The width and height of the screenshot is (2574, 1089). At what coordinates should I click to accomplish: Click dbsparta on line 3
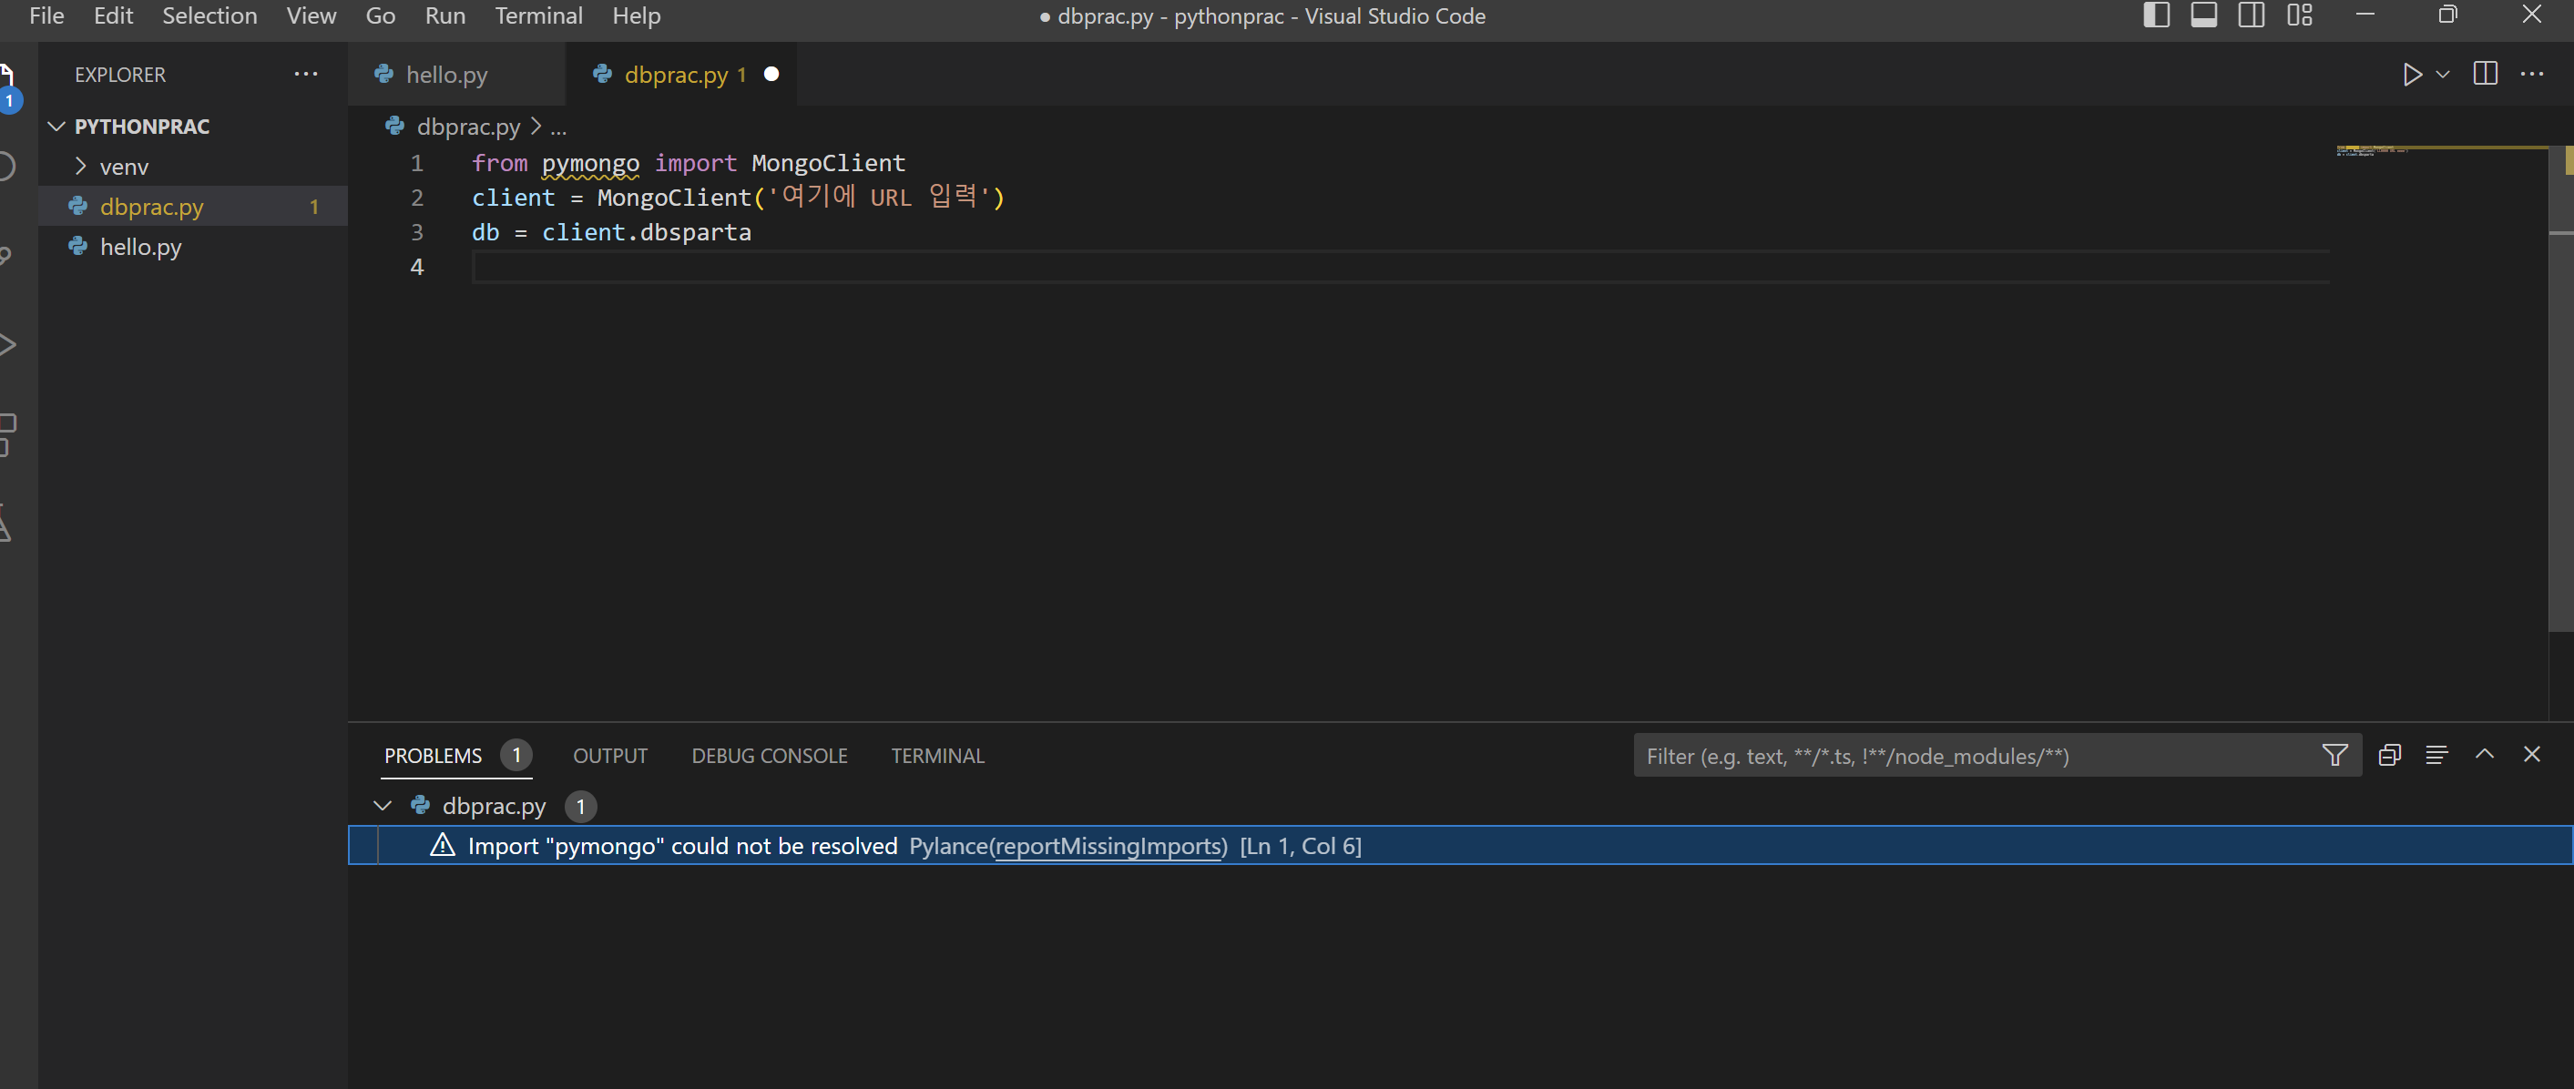[x=696, y=233]
